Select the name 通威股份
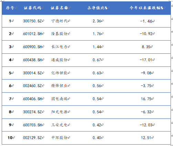Screen dimensions: 173x146 click(x=59, y=60)
